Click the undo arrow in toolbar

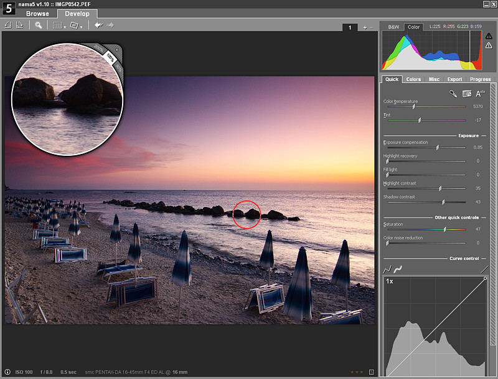(98, 25)
